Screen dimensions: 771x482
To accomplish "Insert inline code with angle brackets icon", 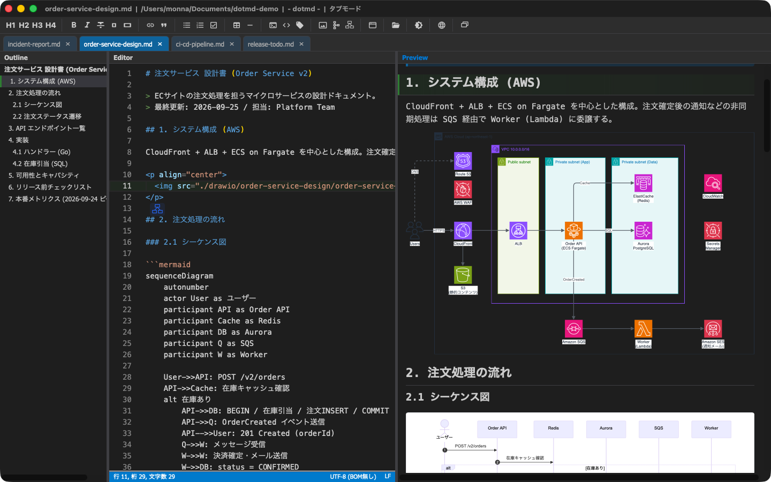I will point(286,25).
